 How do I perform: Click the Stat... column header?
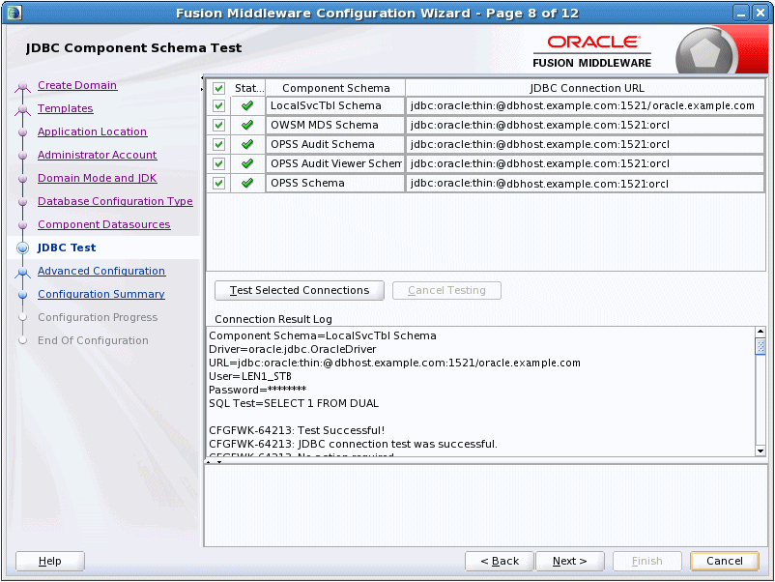click(248, 88)
